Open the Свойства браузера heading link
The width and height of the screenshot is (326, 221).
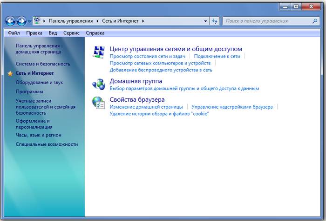pos(137,99)
